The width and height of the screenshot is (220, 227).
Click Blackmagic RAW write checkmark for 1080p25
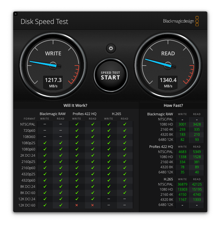pos(45,143)
